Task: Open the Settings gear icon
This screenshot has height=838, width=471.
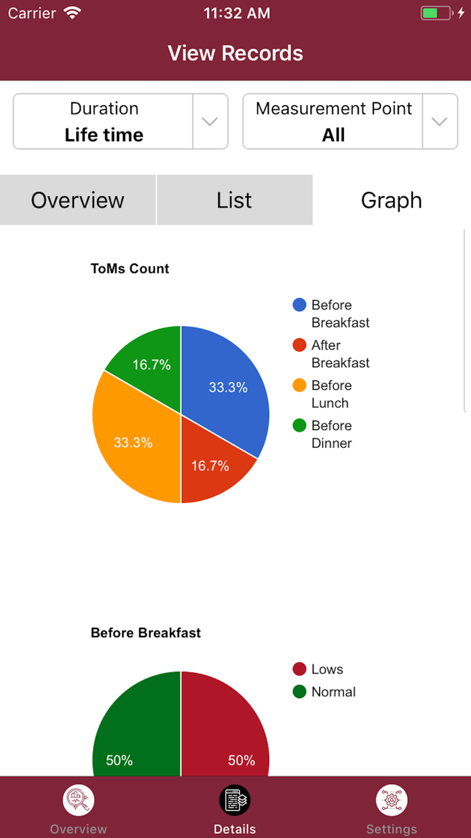Action: tap(392, 801)
